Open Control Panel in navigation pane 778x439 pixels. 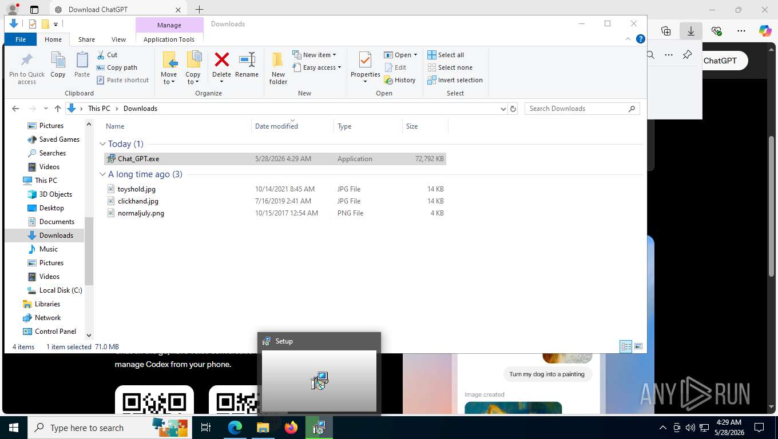tap(49, 332)
